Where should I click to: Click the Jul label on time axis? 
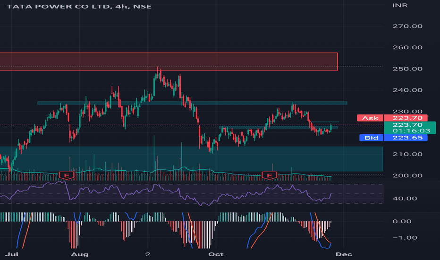(12, 254)
